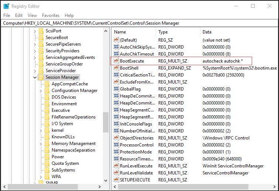Expand the Memory Management key

pyautogui.click(x=41, y=144)
